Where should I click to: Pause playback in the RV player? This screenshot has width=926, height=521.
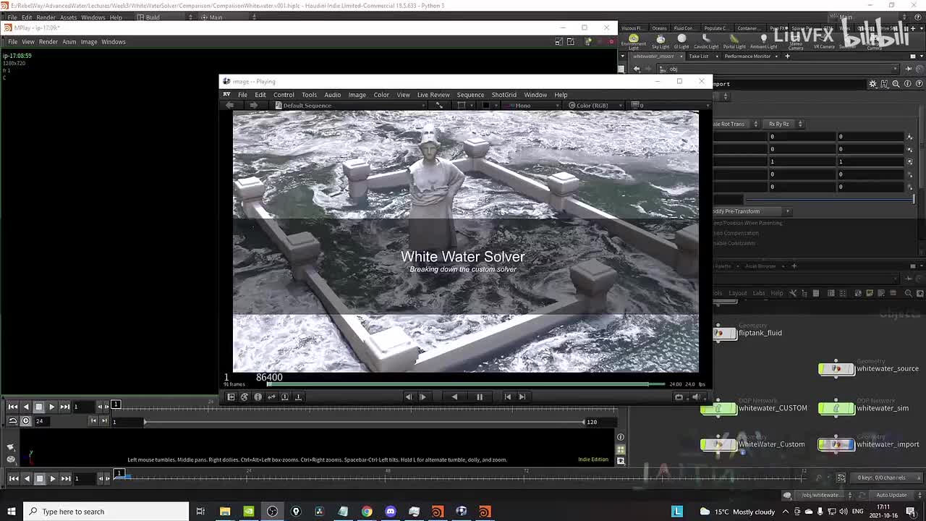click(x=479, y=397)
